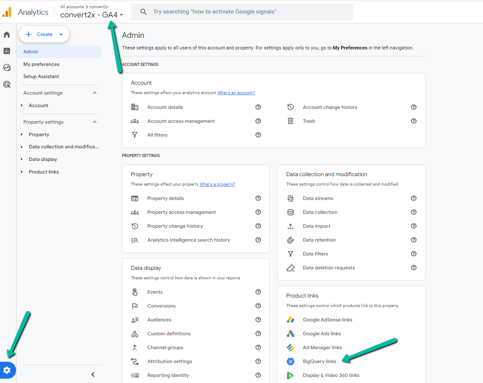Open the Advertising icon in left rail
Viewport: 483px width, 383px height.
7,84
